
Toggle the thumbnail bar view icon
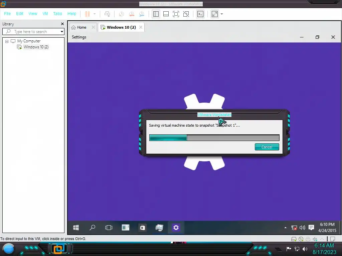pyautogui.click(x=166, y=14)
